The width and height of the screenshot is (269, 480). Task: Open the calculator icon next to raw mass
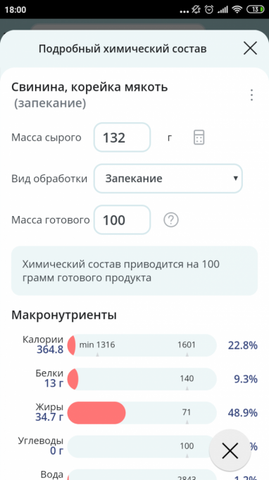click(x=199, y=137)
